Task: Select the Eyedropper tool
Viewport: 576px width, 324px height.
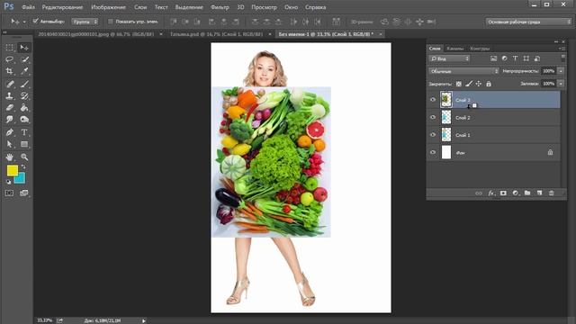Action: (x=24, y=71)
